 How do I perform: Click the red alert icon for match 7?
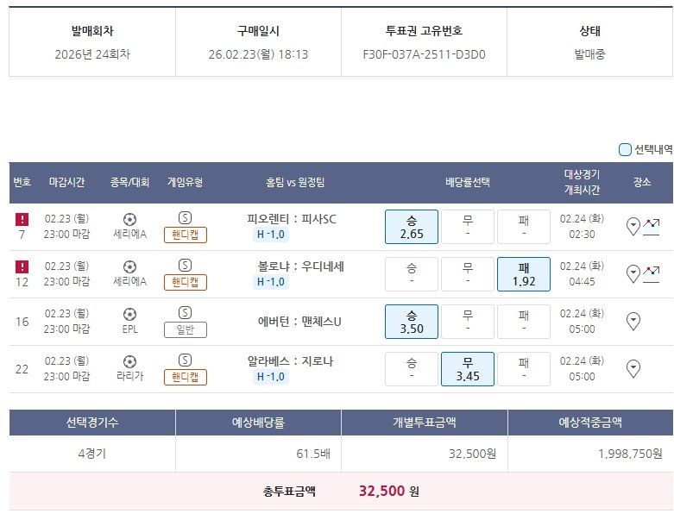22,220
